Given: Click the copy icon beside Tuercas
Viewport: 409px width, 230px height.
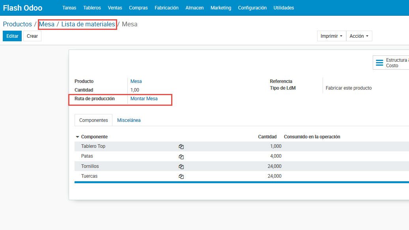Looking at the screenshot, I should [181, 177].
